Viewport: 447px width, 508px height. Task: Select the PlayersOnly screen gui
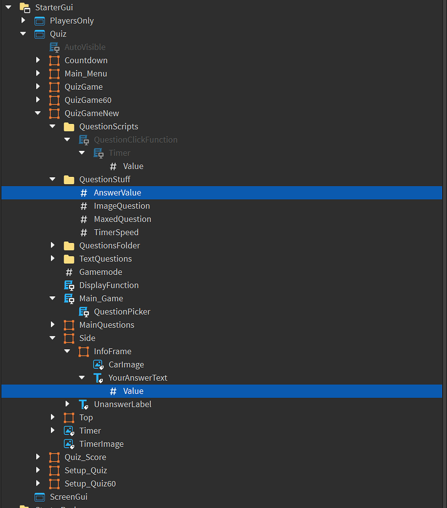coord(72,20)
